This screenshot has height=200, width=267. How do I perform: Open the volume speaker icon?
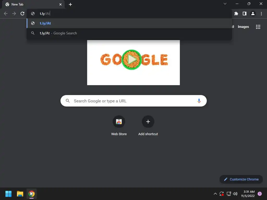tap(235, 194)
